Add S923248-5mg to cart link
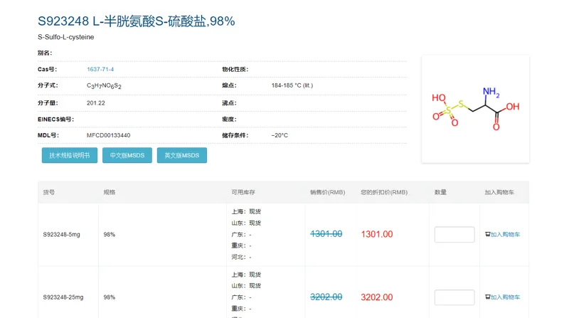The height and width of the screenshot is (318, 569). [x=505, y=235]
